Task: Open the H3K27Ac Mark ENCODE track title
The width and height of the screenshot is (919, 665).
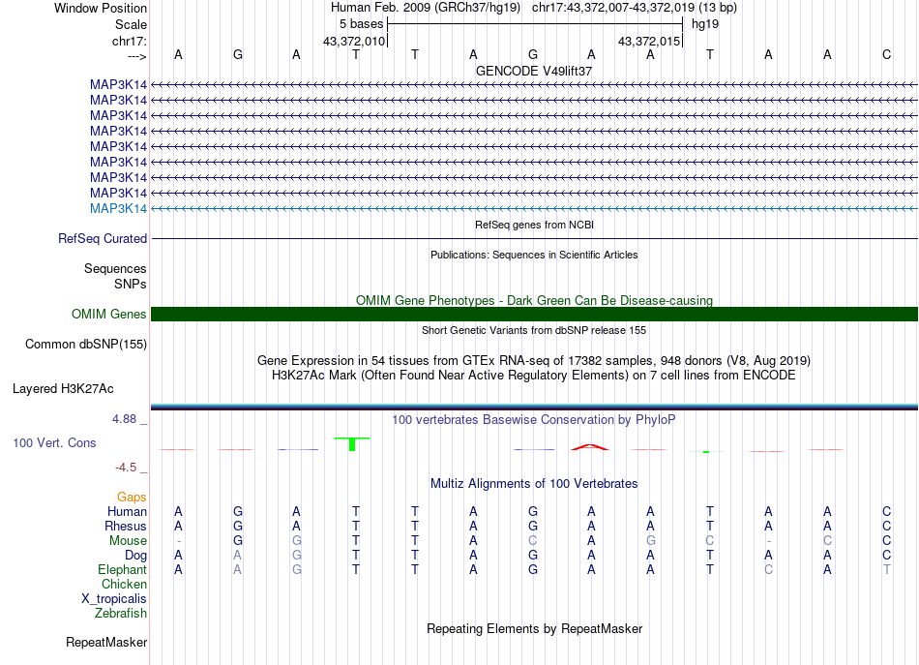Action: (x=534, y=375)
